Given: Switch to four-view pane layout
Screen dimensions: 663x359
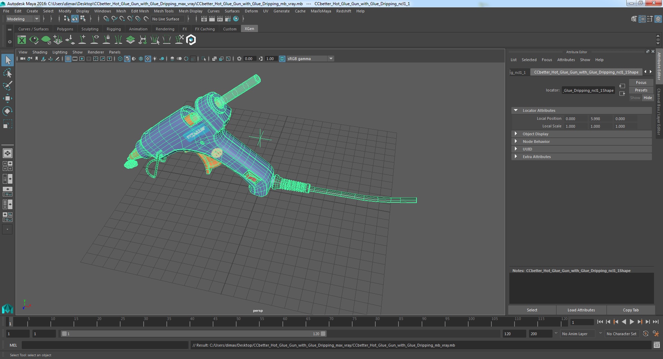Looking at the screenshot, I should pos(8,166).
